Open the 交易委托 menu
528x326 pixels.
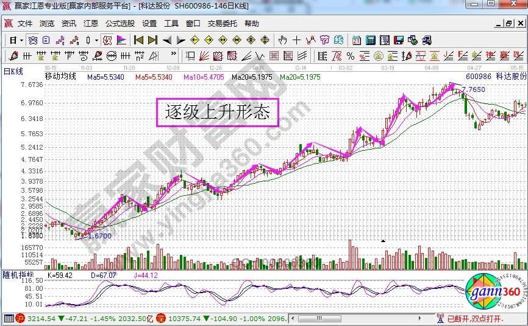pyautogui.click(x=222, y=24)
